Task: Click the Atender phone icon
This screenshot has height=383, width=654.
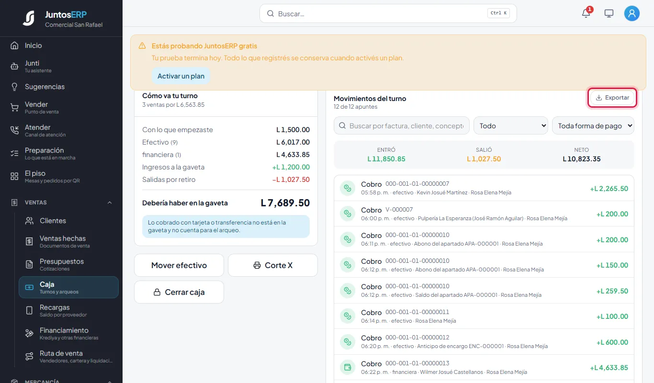Action: click(14, 131)
